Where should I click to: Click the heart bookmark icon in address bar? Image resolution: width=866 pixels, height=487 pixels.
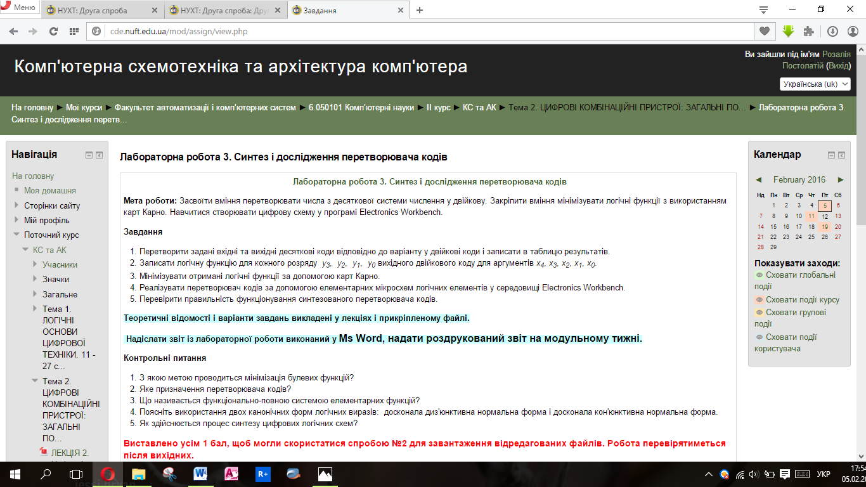click(x=764, y=31)
